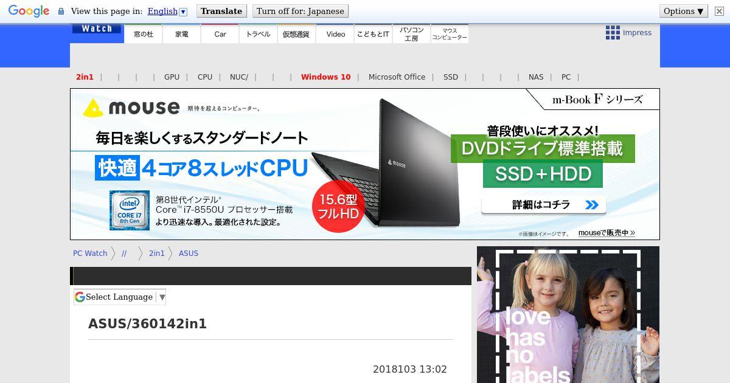Open the English language dropdown
The width and height of the screenshot is (730, 383).
point(167,11)
